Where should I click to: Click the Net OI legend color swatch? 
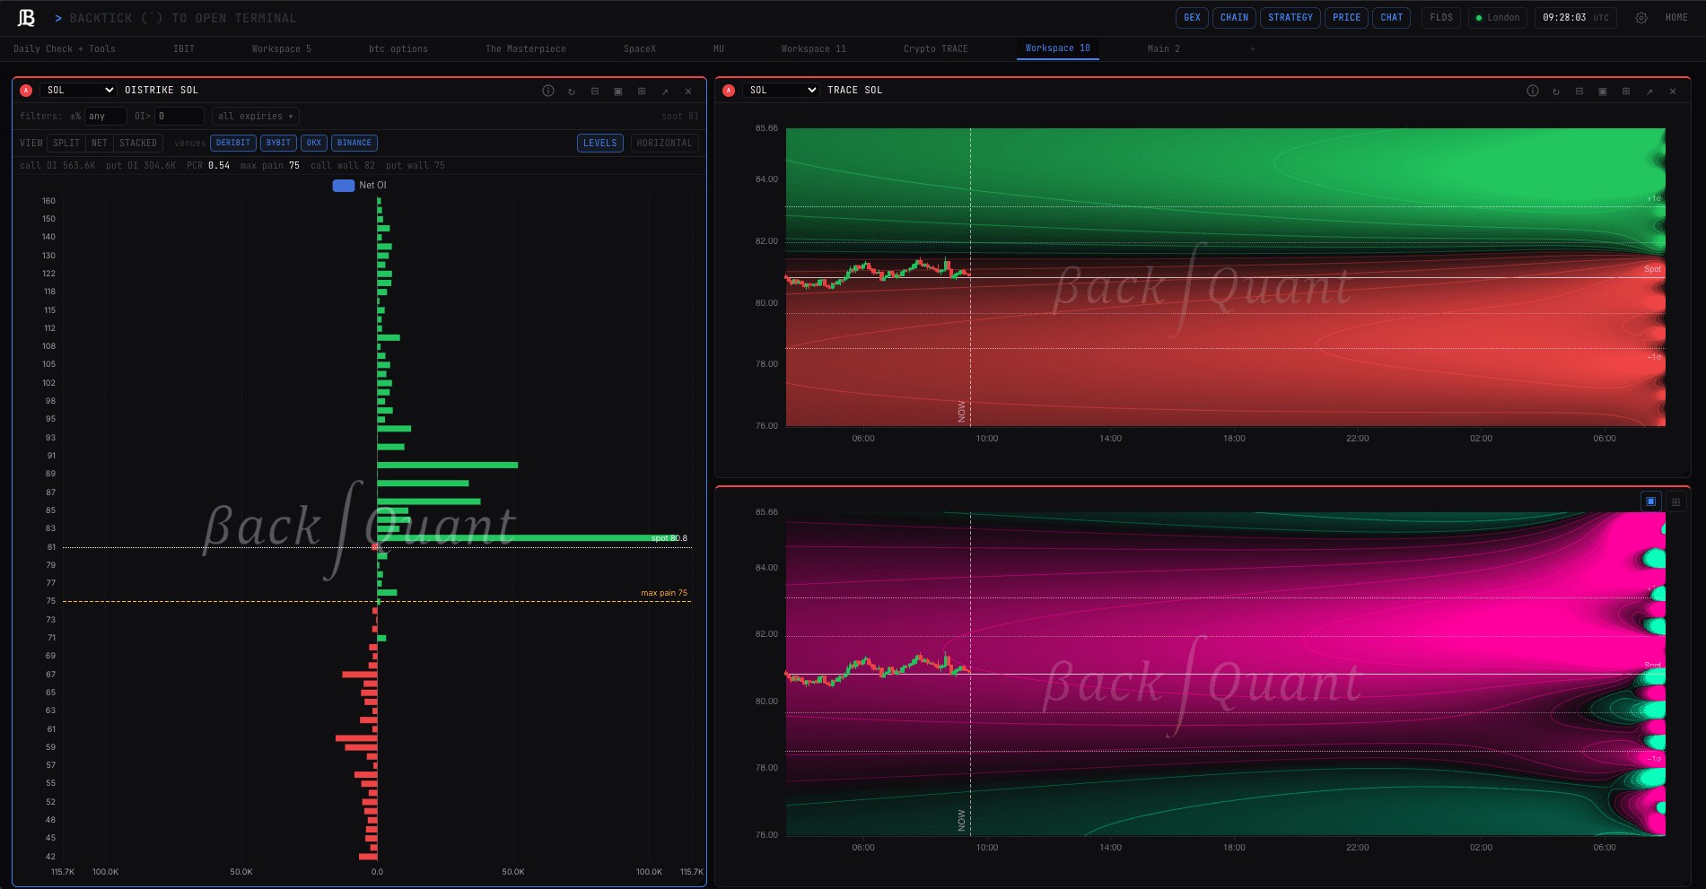344,186
